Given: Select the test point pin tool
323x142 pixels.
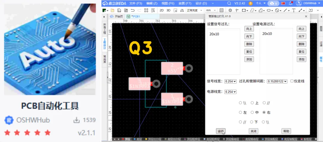Looking at the screenshot, I should click(x=237, y=10).
